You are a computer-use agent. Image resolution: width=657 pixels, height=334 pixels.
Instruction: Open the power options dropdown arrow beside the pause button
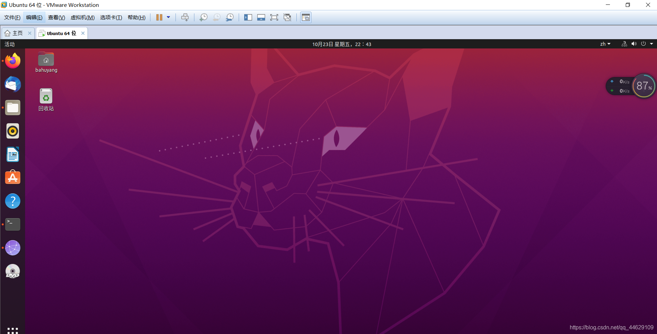pyautogui.click(x=168, y=17)
